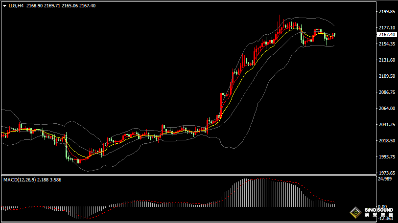Click the dropdown triangle beside LLG,H4
Screen dimensions: 398x223
4,6
